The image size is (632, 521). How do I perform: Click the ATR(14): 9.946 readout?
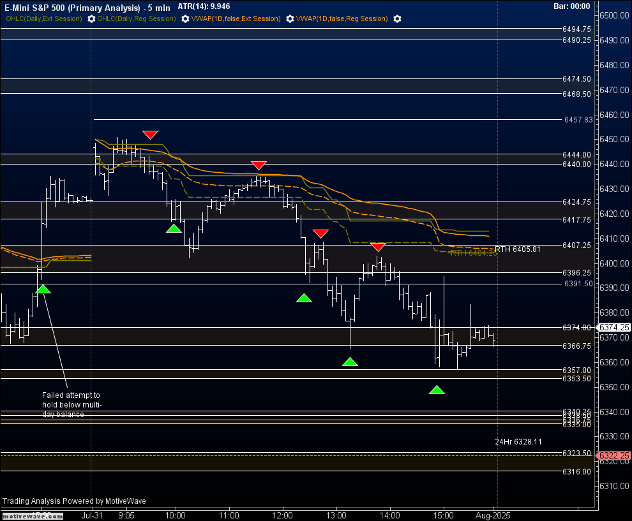204,6
